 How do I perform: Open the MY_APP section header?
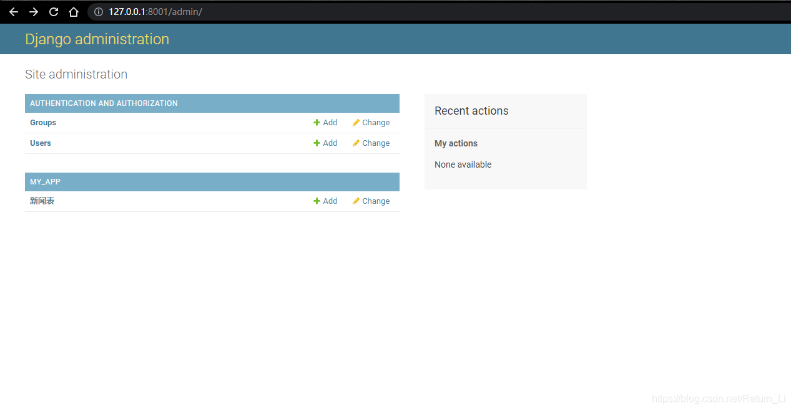click(x=45, y=182)
